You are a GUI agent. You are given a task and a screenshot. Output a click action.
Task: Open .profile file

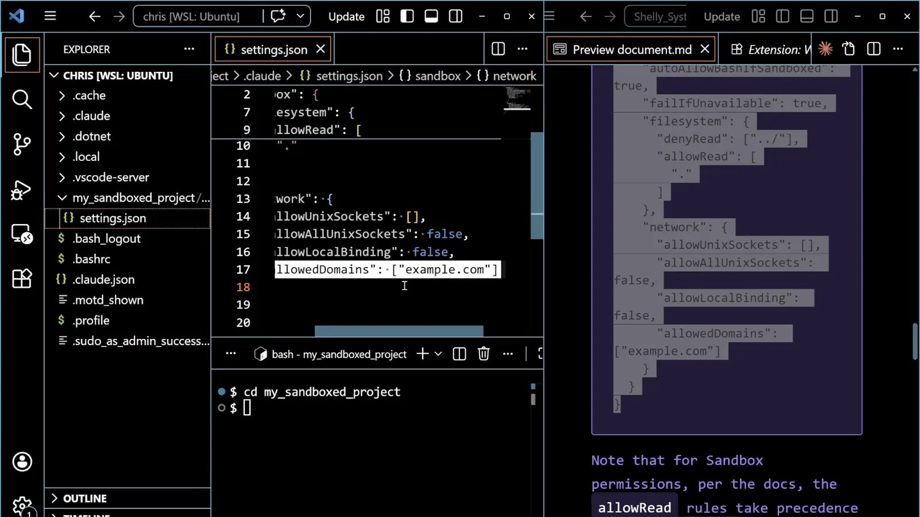[x=128, y=321]
